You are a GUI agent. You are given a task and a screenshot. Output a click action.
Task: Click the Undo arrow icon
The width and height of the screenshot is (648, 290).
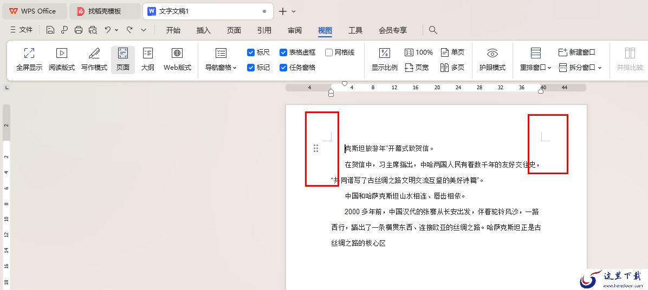[x=107, y=30]
